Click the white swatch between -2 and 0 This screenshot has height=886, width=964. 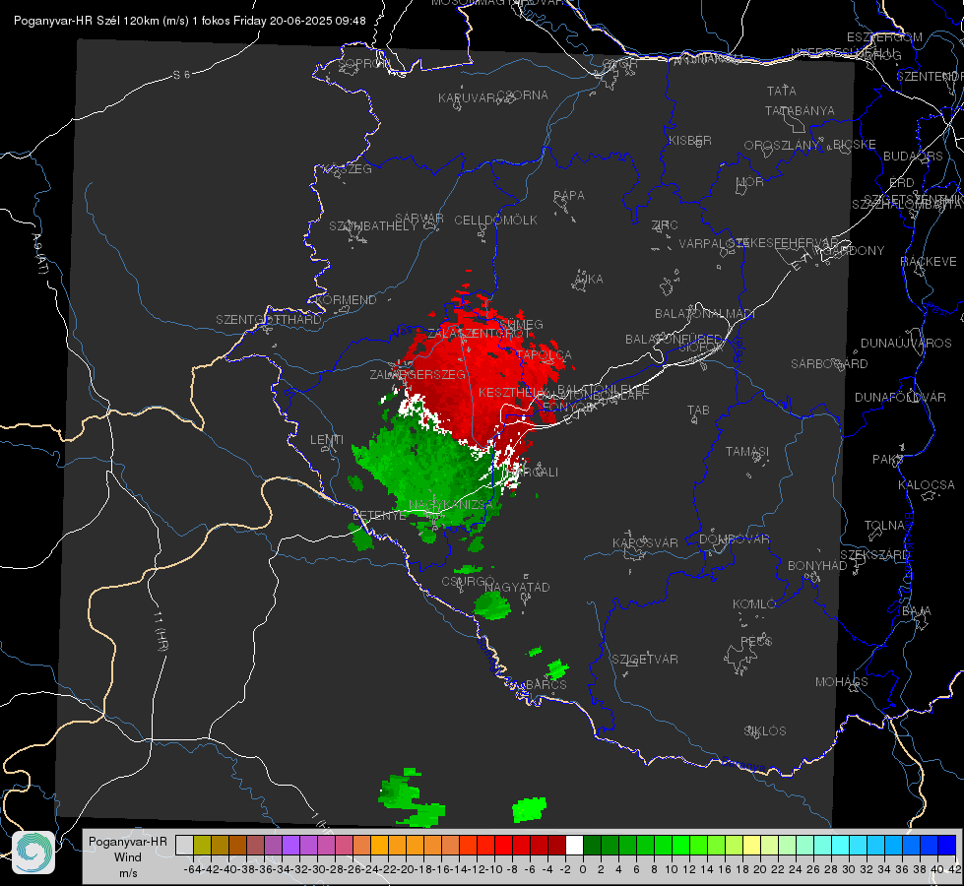tap(574, 845)
